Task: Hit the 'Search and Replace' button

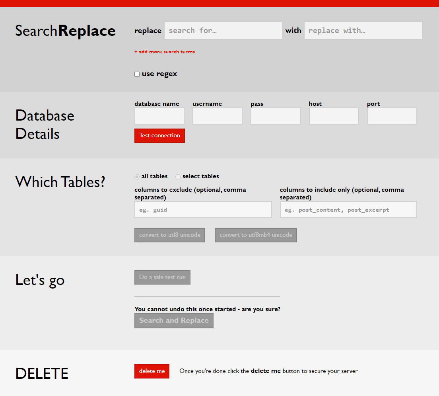Action: pos(174,321)
